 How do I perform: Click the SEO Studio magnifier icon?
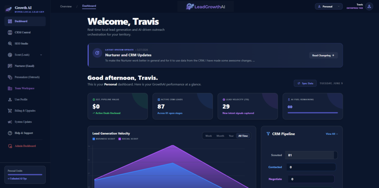point(10,44)
